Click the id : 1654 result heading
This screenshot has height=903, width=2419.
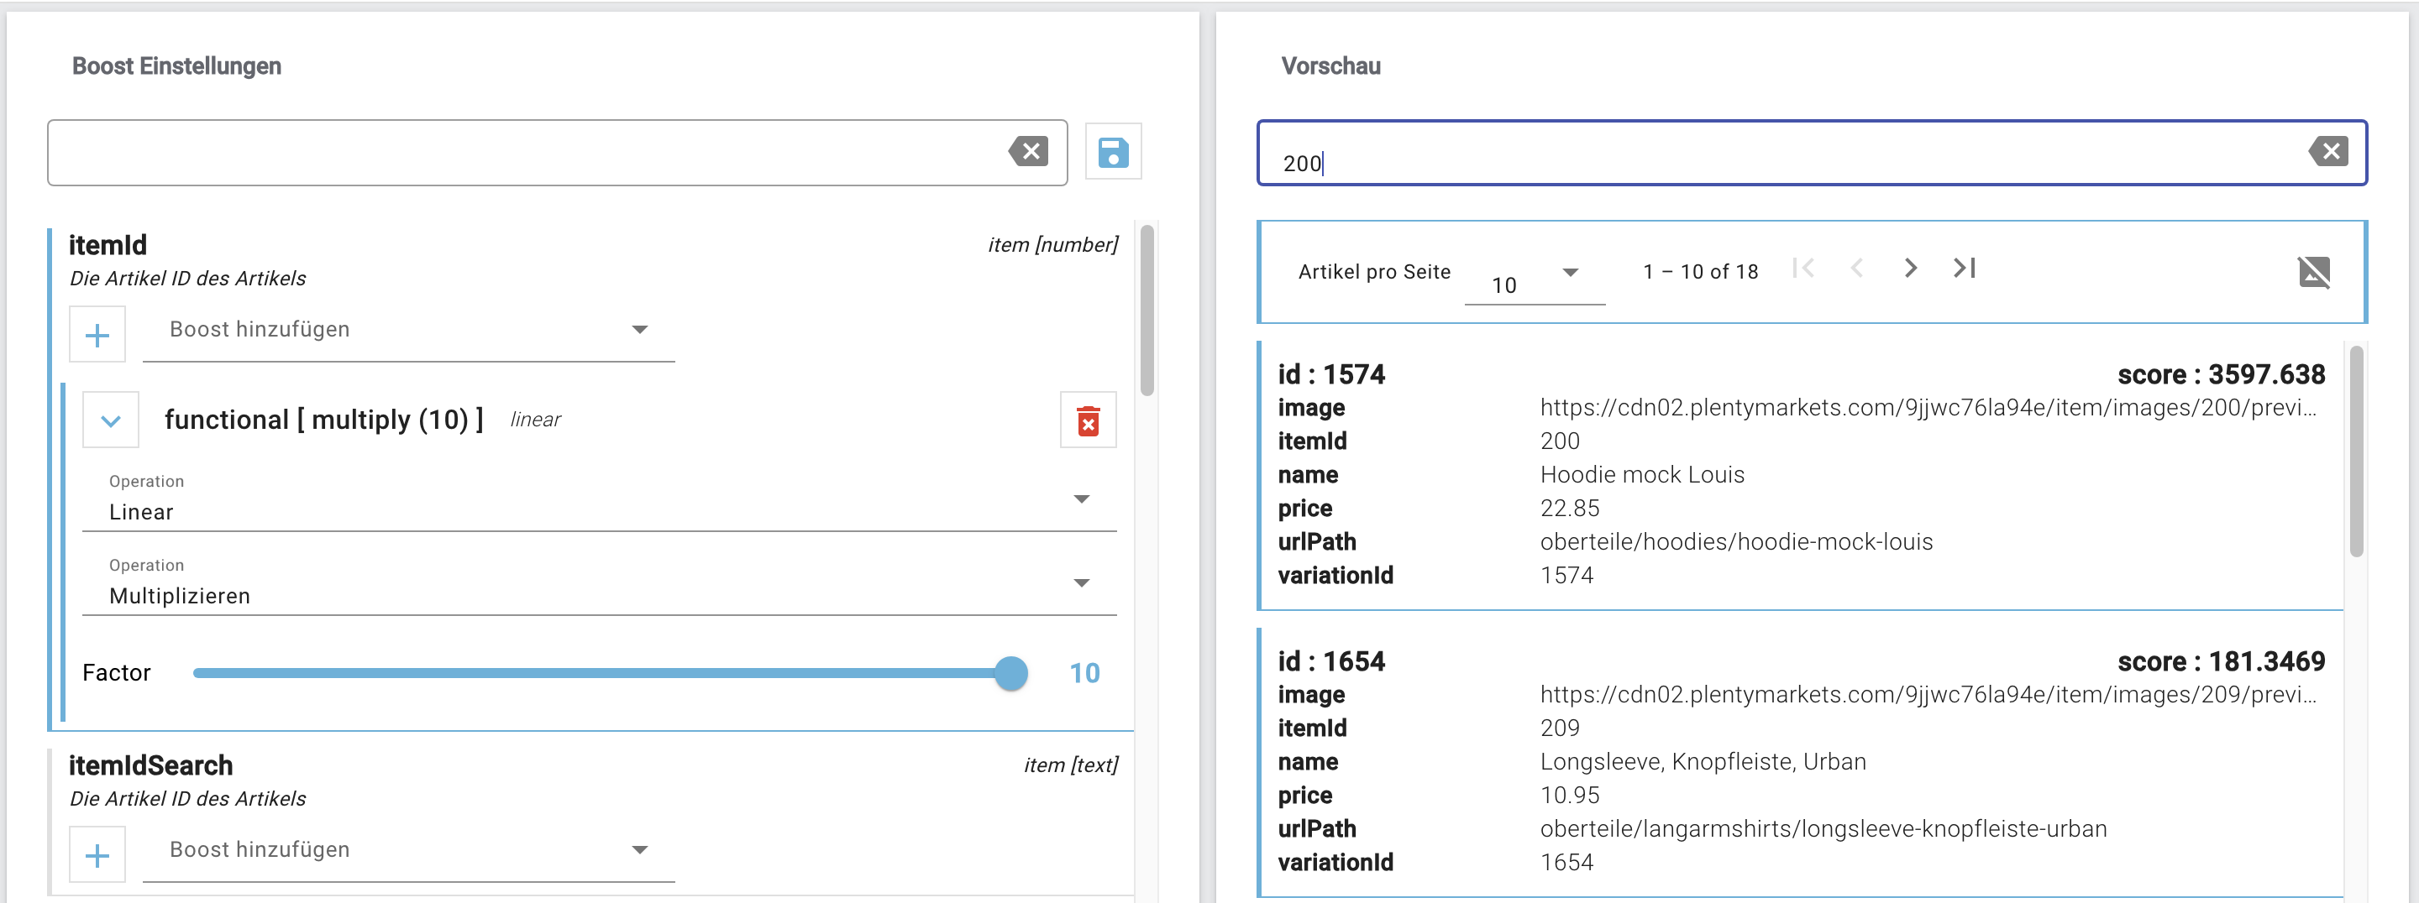coord(1330,662)
